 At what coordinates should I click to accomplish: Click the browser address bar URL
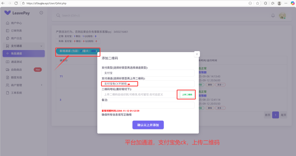tap(47, 3)
